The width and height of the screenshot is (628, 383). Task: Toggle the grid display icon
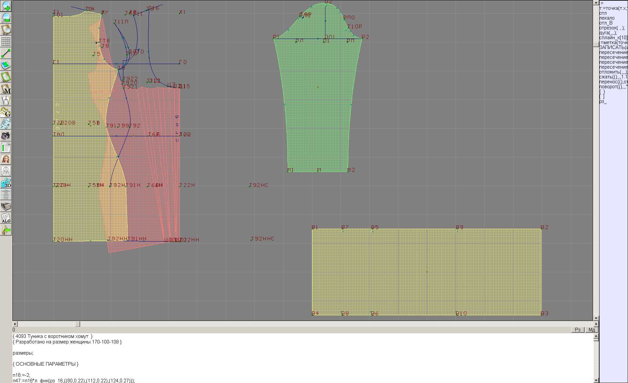[6, 42]
